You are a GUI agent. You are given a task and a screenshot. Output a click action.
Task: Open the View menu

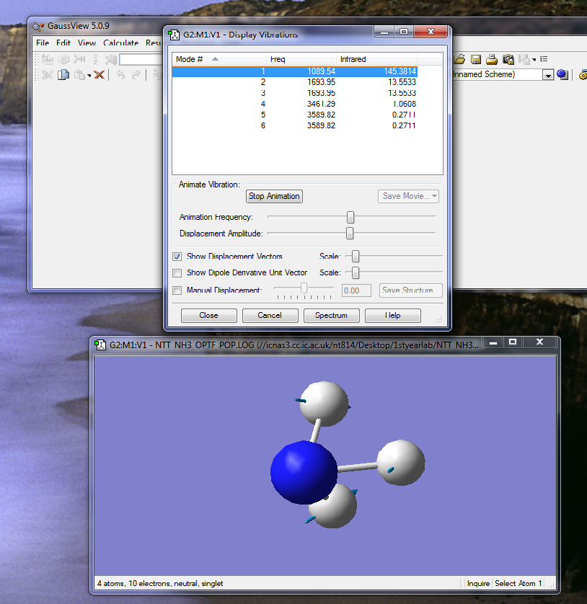[x=87, y=43]
